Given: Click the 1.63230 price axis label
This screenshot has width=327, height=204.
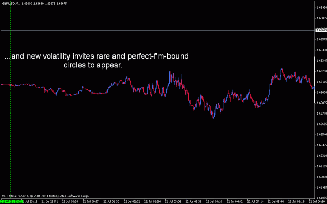Looking at the screenshot, I should coord(322,71).
